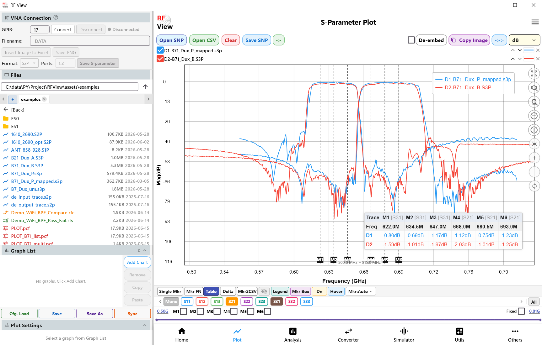Toggle the hidden-eye marker visibility button
The height and width of the screenshot is (345, 542).
pyautogui.click(x=264, y=291)
